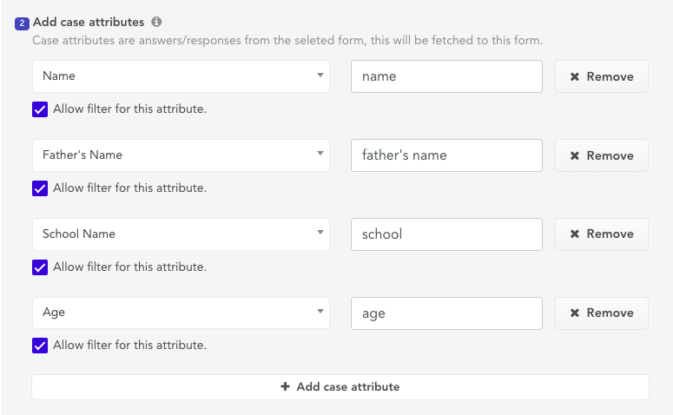Image resolution: width=673 pixels, height=415 pixels.
Task: Click the text field containing "name"
Action: pos(446,76)
